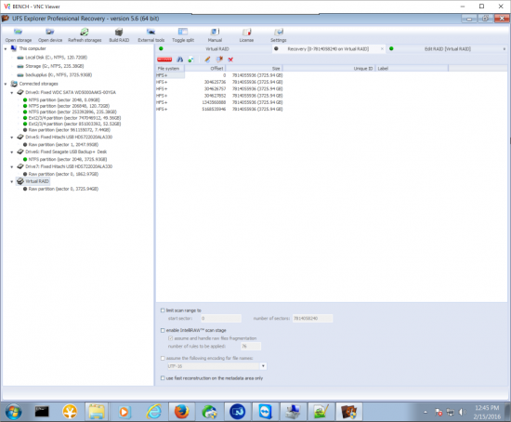Check assume the following encoding for file names
The width and height of the screenshot is (511, 422).
point(163,358)
